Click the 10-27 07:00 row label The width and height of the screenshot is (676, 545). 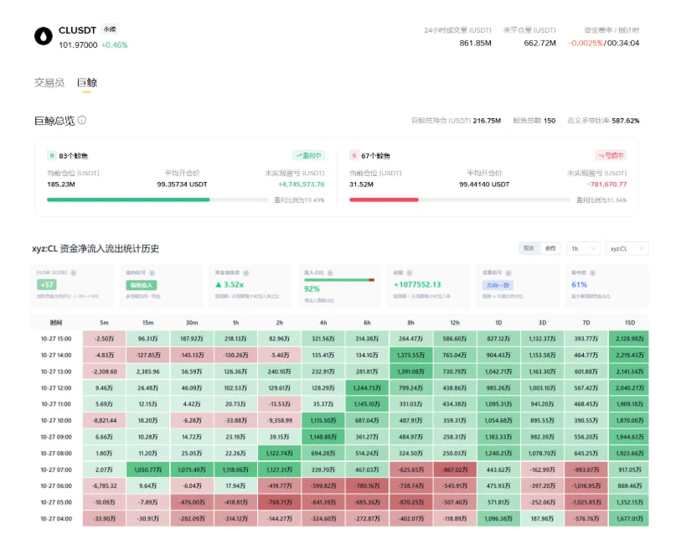coord(56,470)
